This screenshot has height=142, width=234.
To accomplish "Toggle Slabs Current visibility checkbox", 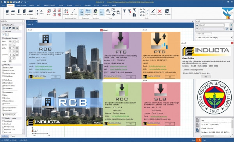I will coord(3,68).
